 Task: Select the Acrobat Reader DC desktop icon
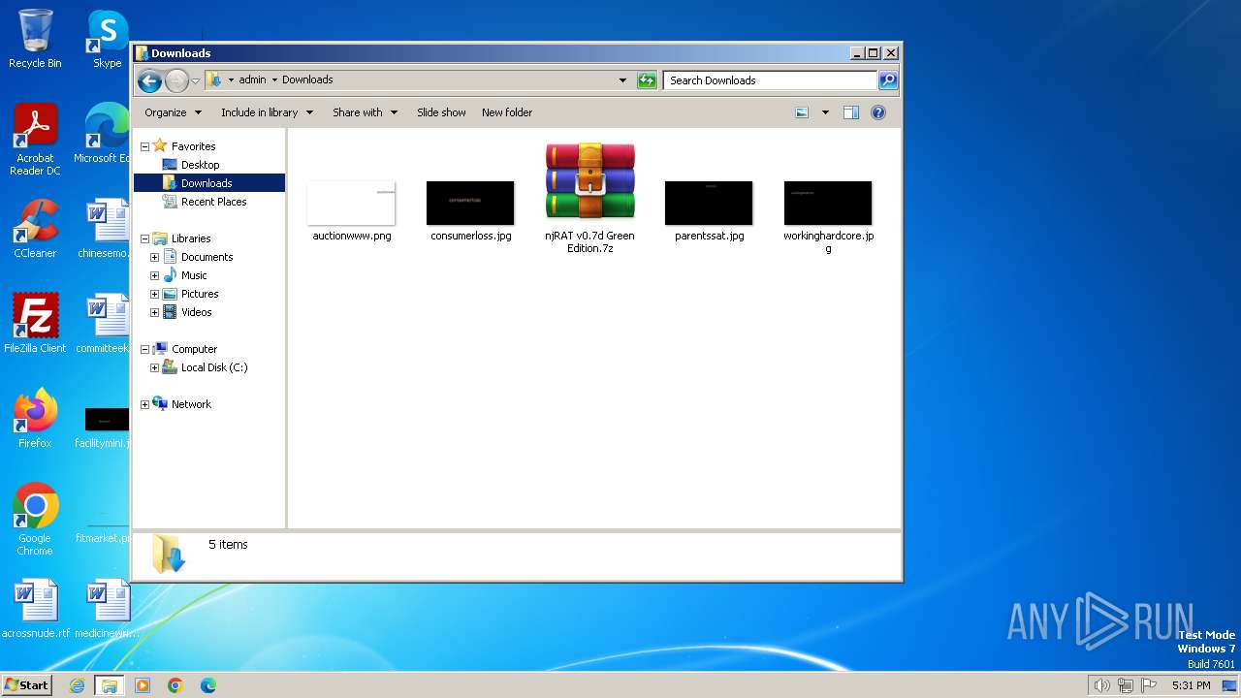pos(35,140)
